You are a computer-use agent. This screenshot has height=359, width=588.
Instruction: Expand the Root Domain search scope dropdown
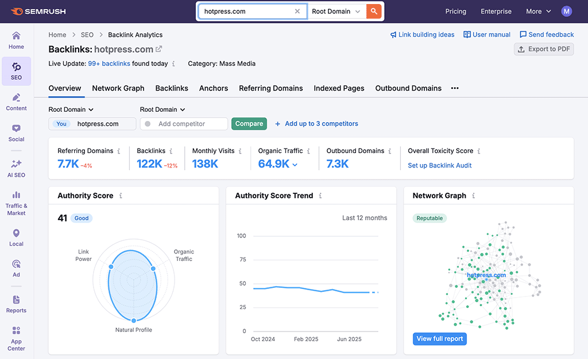(x=336, y=11)
